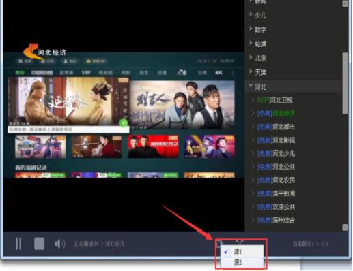Open the [免费]河北都市 channel
Screen dimensions: 353x271
tap(276, 127)
